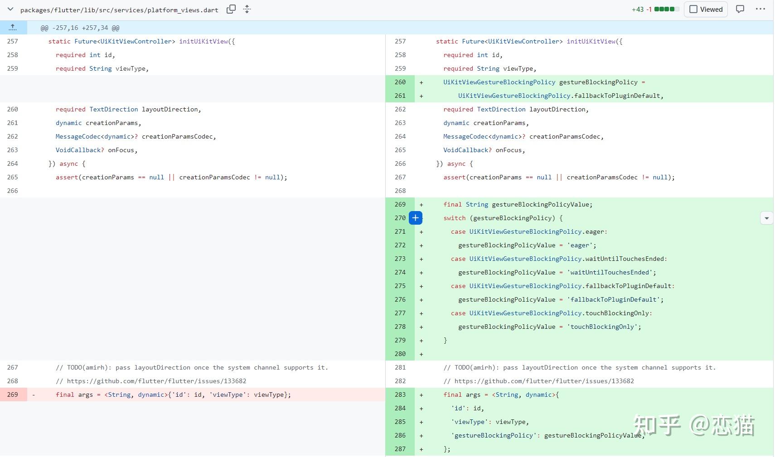Click left line number 257
This screenshot has height=457, width=775.
coord(13,41)
